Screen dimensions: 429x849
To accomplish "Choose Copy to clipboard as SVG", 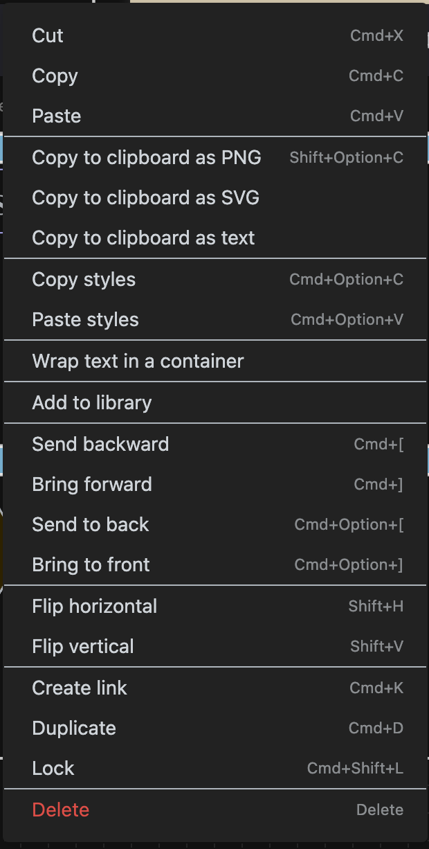I will (x=146, y=198).
